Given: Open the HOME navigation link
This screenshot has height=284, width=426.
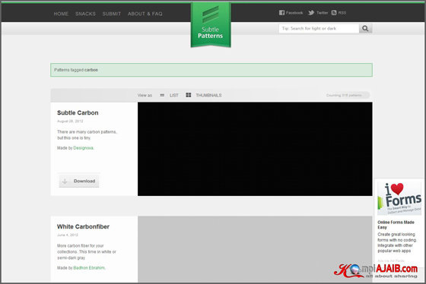Looking at the screenshot, I should pos(61,14).
